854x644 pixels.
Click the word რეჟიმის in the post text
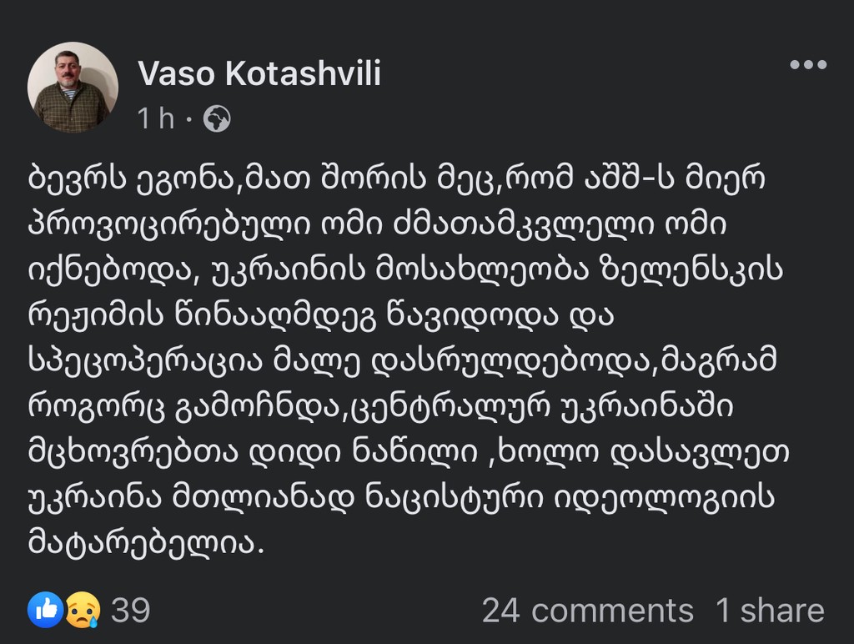tap(96, 316)
